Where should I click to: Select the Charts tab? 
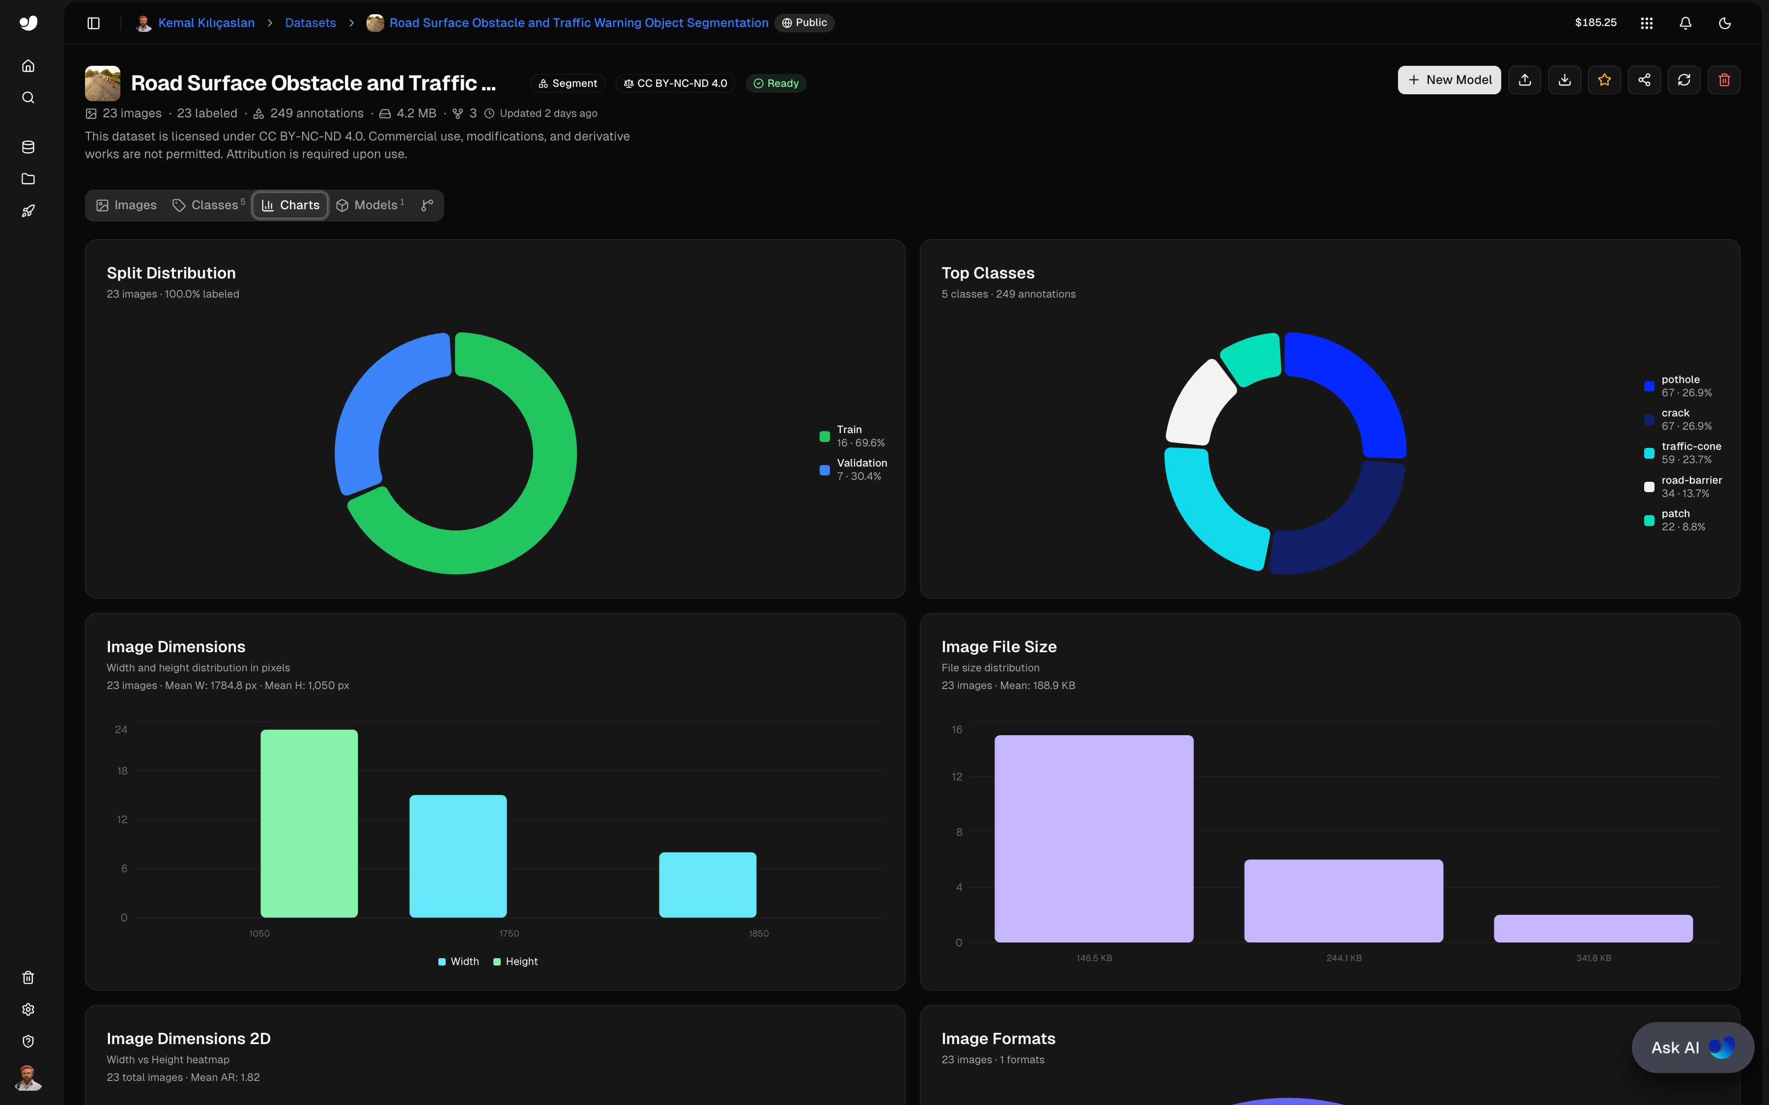pos(290,205)
